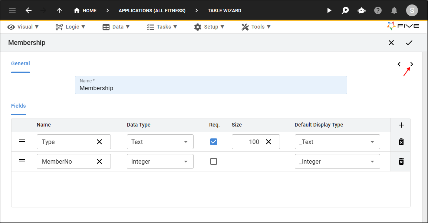Image resolution: width=428 pixels, height=223 pixels.
Task: Go back with the left arrow
Action: tap(29, 11)
